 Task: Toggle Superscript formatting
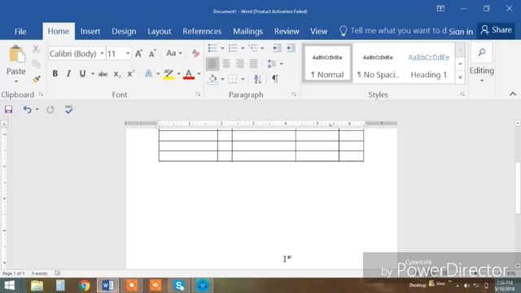pyautogui.click(x=131, y=74)
